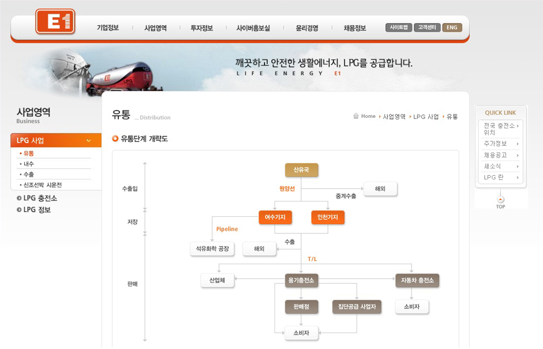Expand the 전국 충전소 위치 quick link

[518, 126]
